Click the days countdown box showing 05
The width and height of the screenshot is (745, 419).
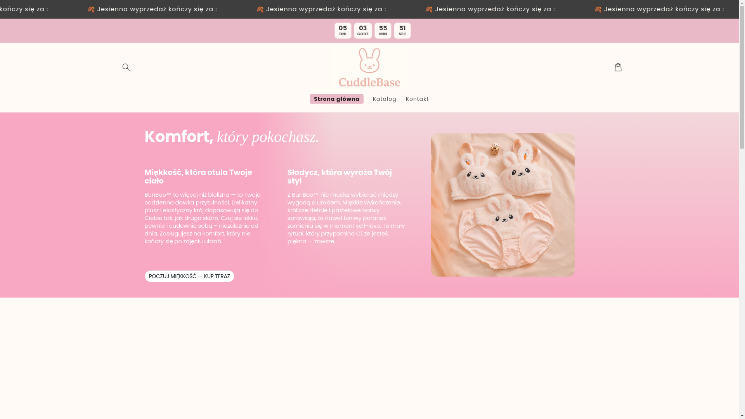tap(343, 31)
